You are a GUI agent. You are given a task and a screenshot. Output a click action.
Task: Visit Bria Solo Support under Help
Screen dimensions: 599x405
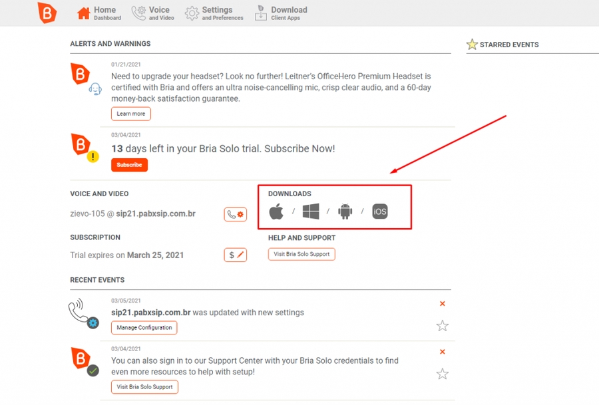click(301, 254)
